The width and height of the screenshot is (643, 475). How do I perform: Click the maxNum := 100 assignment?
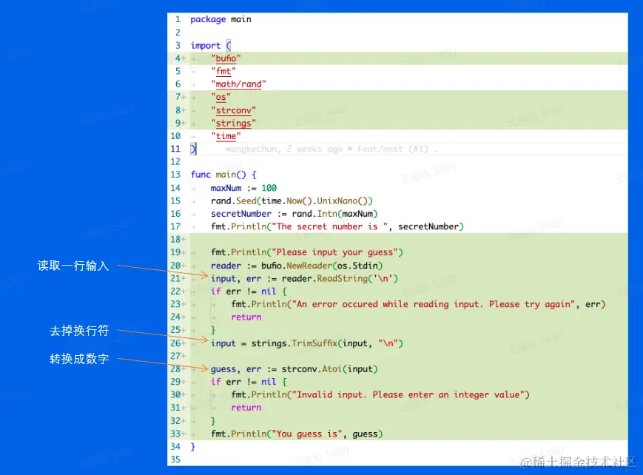(243, 188)
